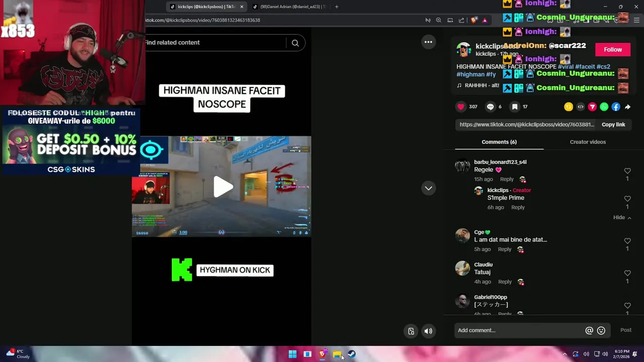Like Gabriel100pp's sticker comment

[x=627, y=306]
